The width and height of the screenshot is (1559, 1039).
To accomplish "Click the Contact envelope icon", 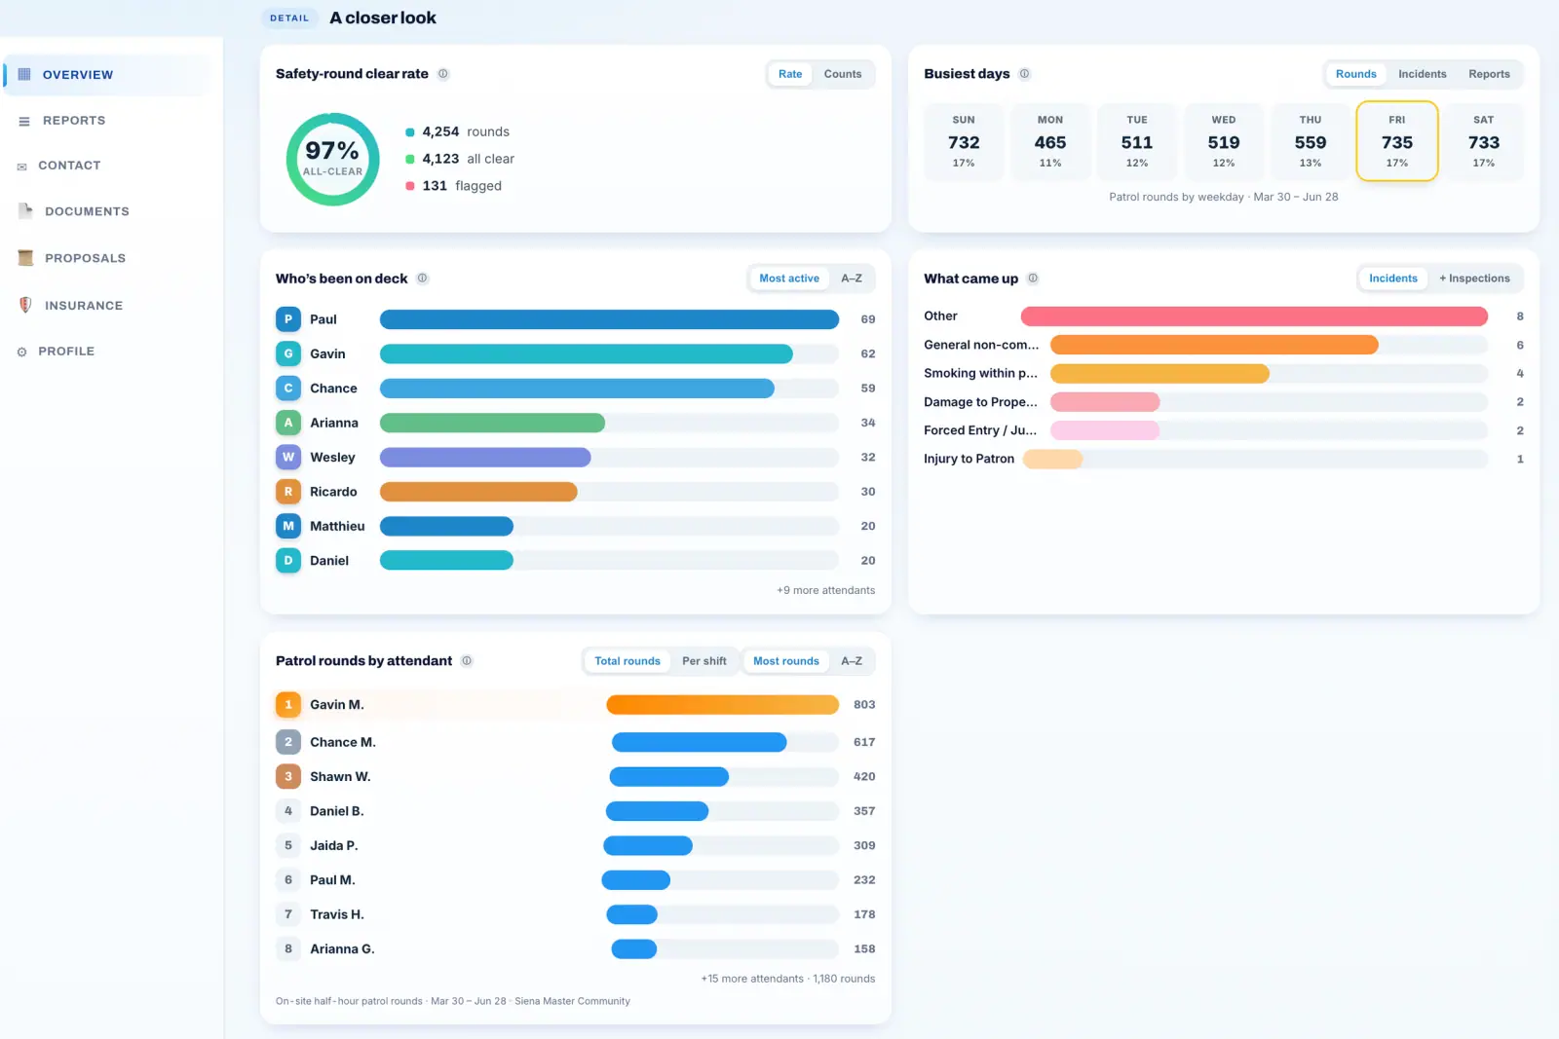I will [21, 167].
